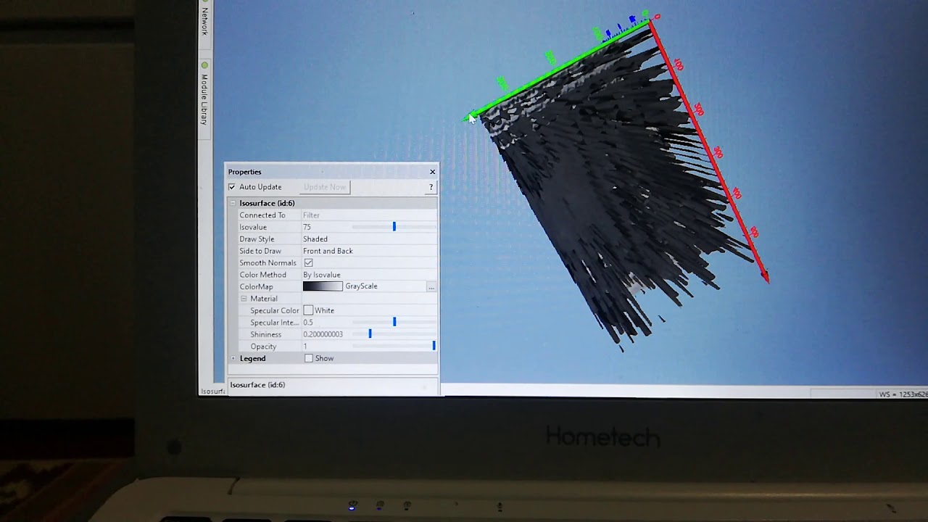Toggle the Auto Update checkbox
The width and height of the screenshot is (928, 522).
click(232, 187)
